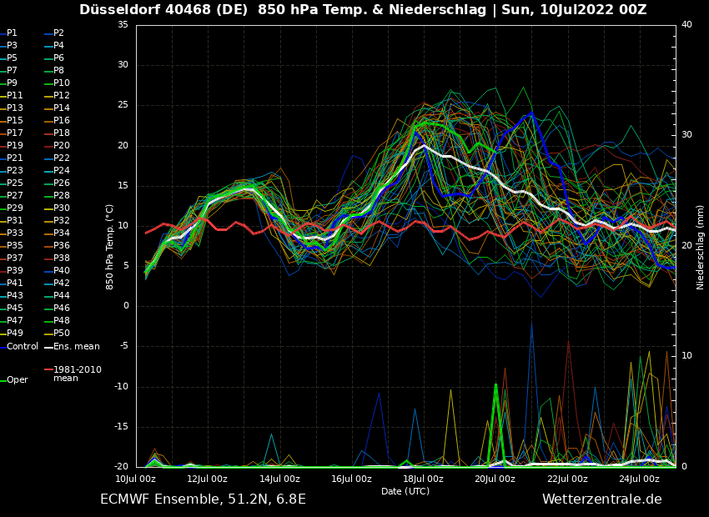The image size is (709, 517).
Task: Click the green line swatch beside Oper
Action: tap(3, 380)
